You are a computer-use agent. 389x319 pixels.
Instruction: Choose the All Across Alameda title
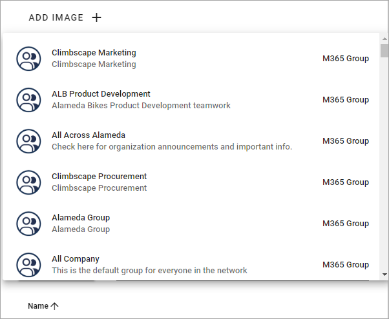tap(89, 135)
